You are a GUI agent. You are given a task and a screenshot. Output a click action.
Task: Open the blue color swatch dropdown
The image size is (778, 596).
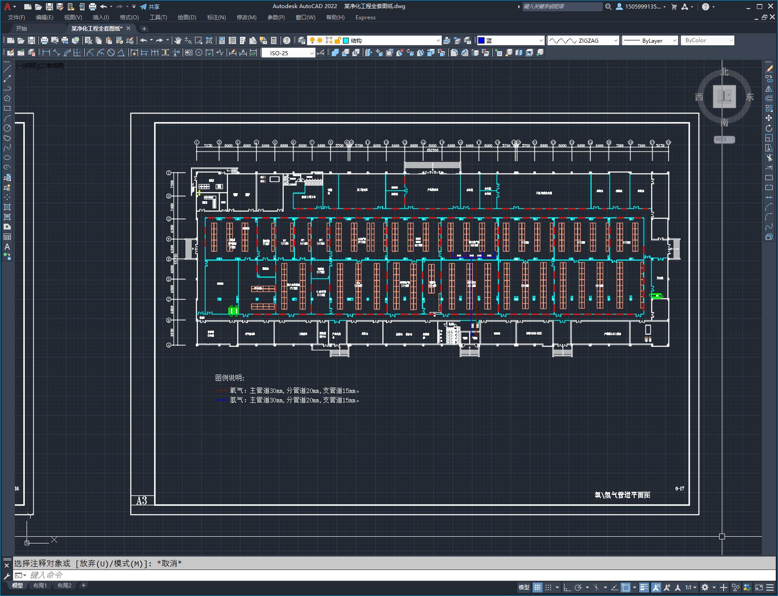pyautogui.click(x=511, y=40)
